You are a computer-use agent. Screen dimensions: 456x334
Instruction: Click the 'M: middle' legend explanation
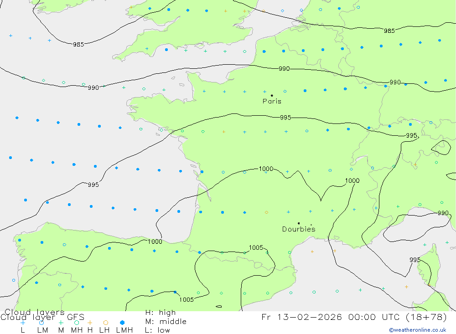(x=166, y=322)
